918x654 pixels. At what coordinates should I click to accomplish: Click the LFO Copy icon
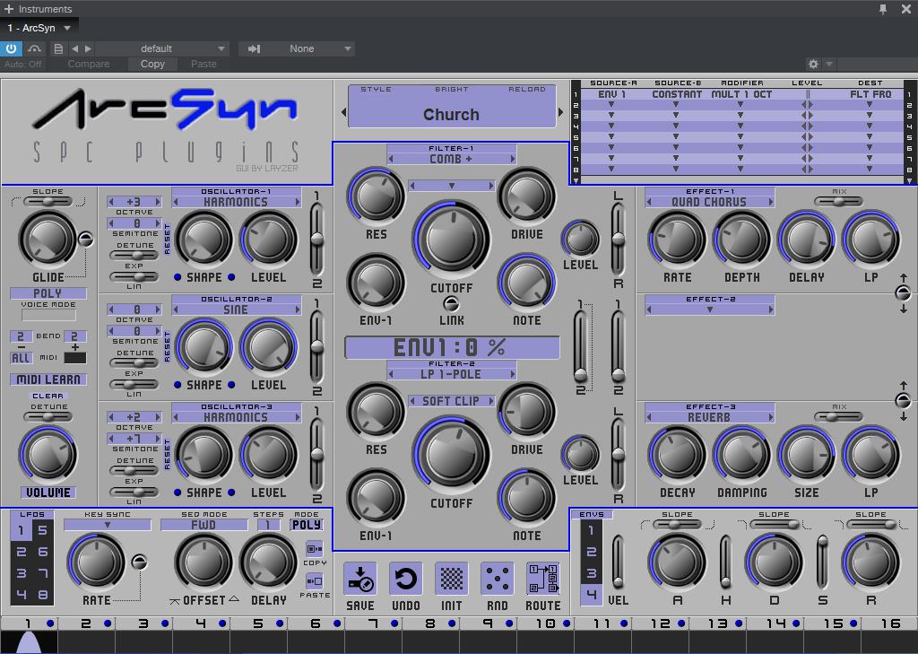pos(315,549)
